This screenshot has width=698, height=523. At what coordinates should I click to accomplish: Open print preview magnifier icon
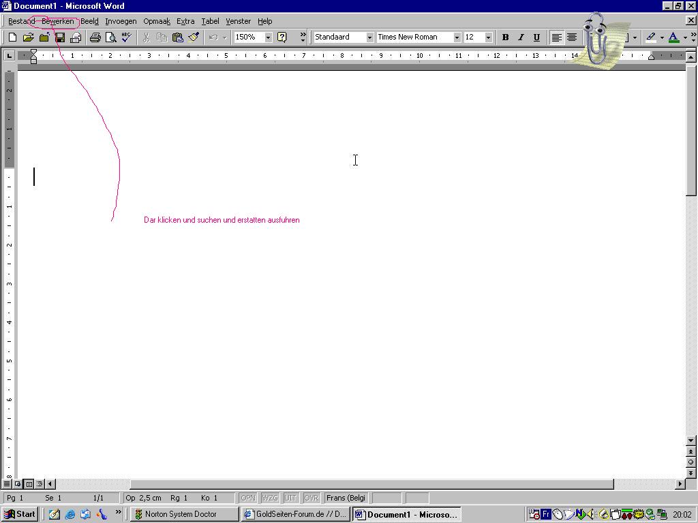(110, 37)
